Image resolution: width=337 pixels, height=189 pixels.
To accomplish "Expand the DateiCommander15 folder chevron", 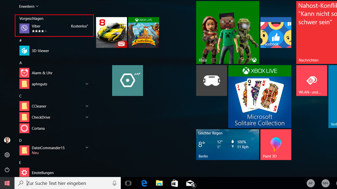I will pyautogui.click(x=87, y=147).
